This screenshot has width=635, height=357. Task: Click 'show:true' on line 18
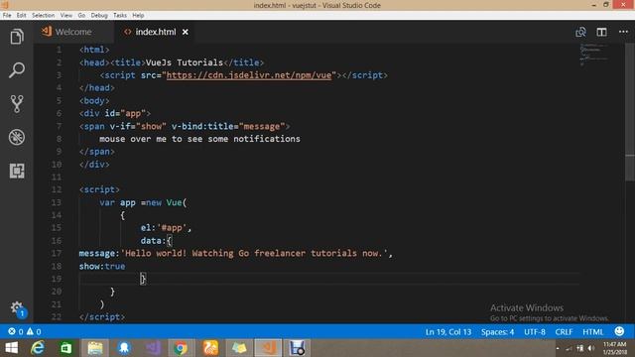click(x=102, y=267)
